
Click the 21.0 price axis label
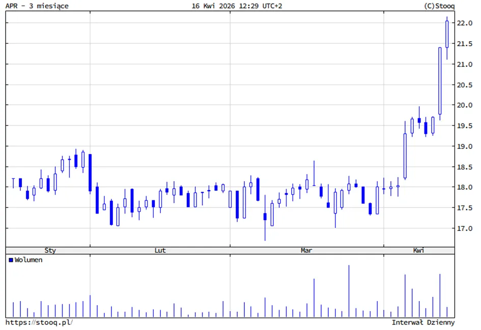(x=464, y=65)
